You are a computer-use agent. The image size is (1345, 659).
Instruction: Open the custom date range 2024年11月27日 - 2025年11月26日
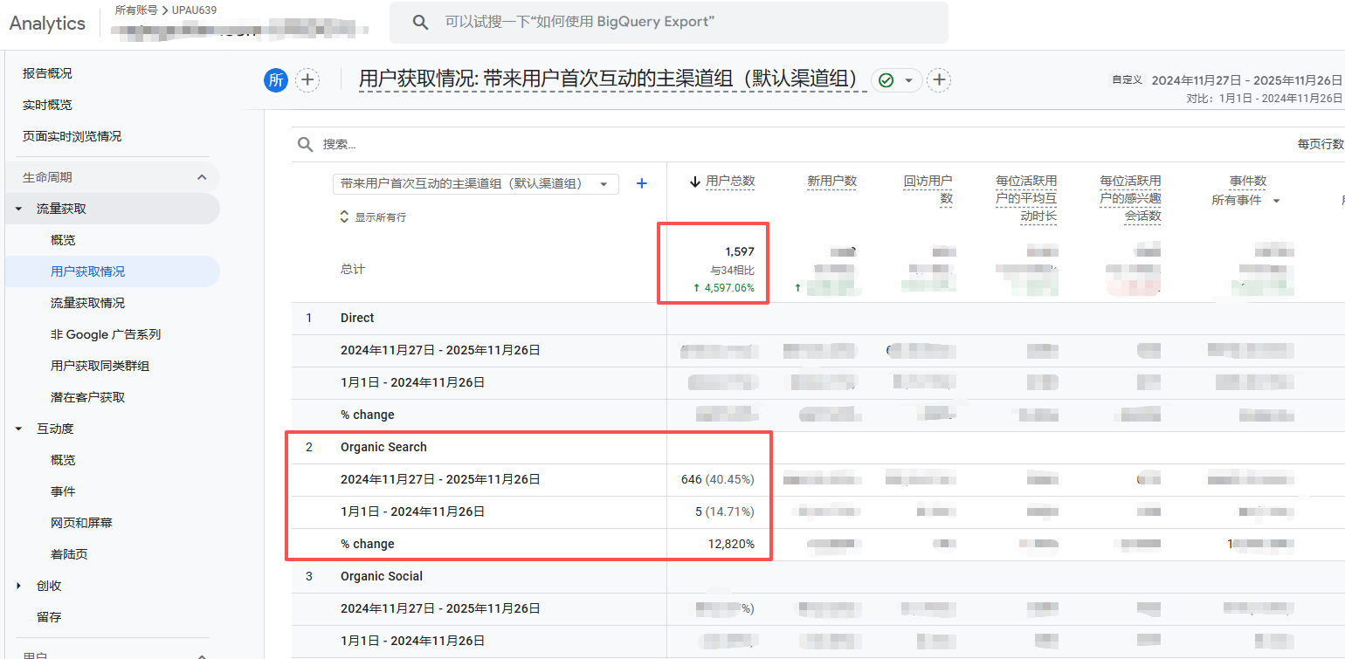click(x=1246, y=80)
